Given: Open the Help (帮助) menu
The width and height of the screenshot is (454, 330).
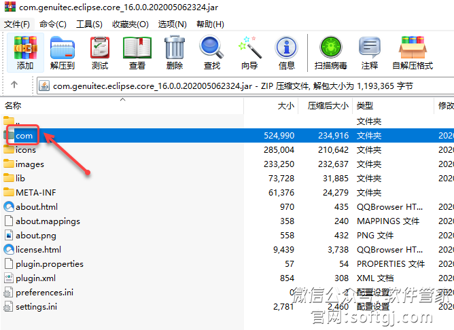Looking at the screenshot, I should pos(210,24).
